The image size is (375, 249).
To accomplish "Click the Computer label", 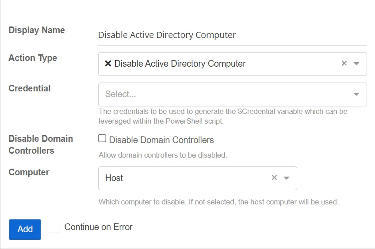I will 29,172.
